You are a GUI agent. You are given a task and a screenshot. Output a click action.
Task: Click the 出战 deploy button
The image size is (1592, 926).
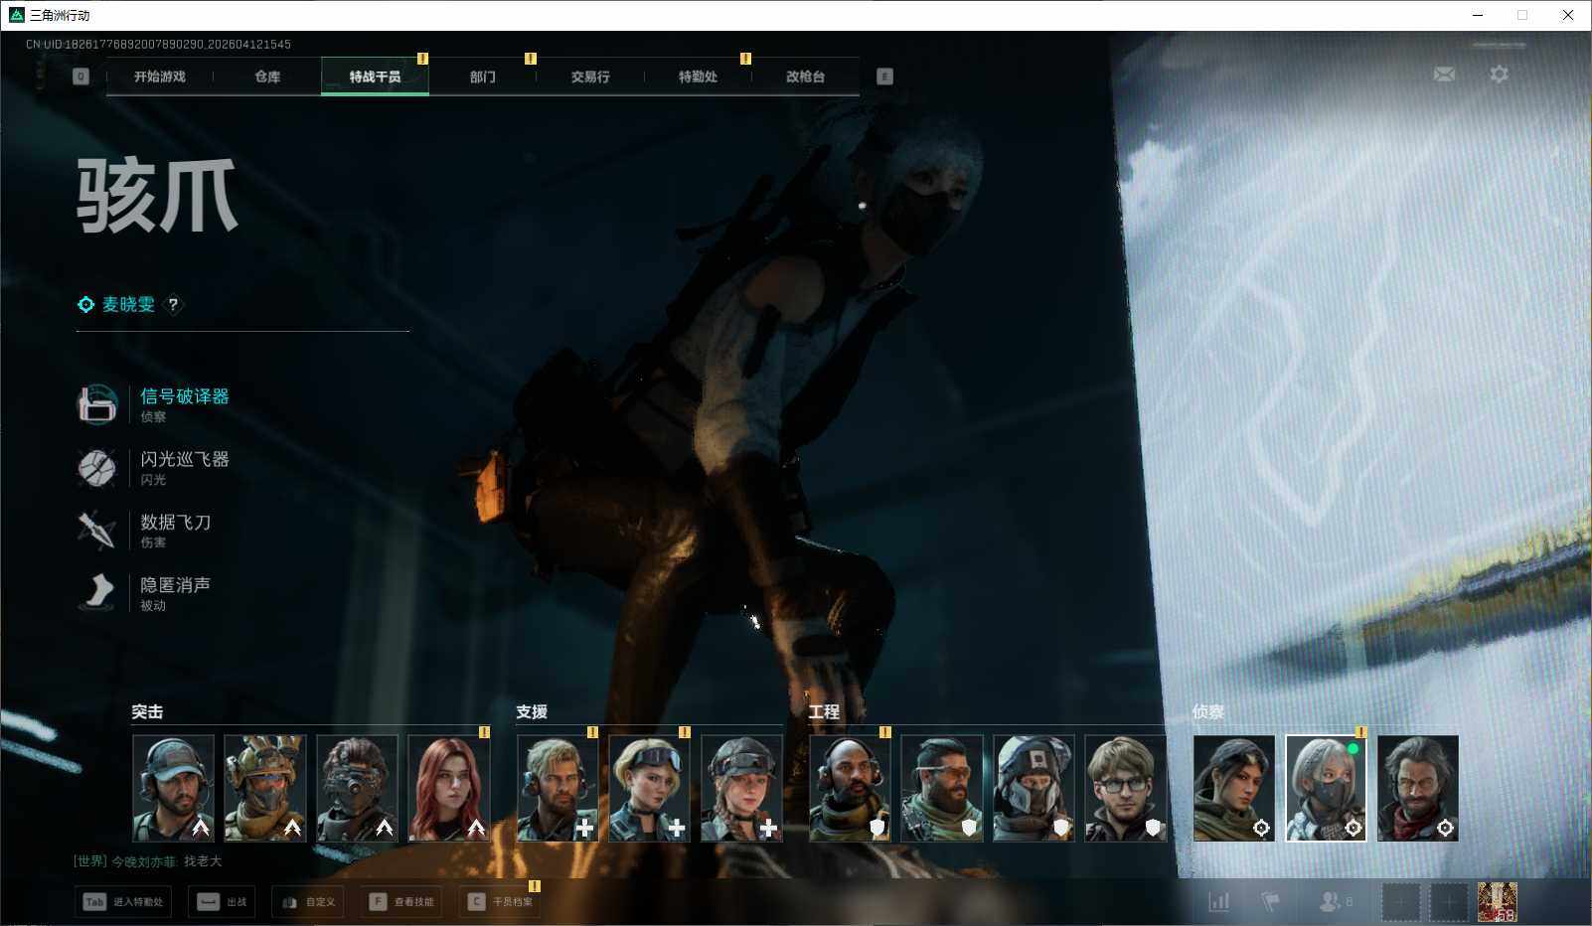coord(222,902)
